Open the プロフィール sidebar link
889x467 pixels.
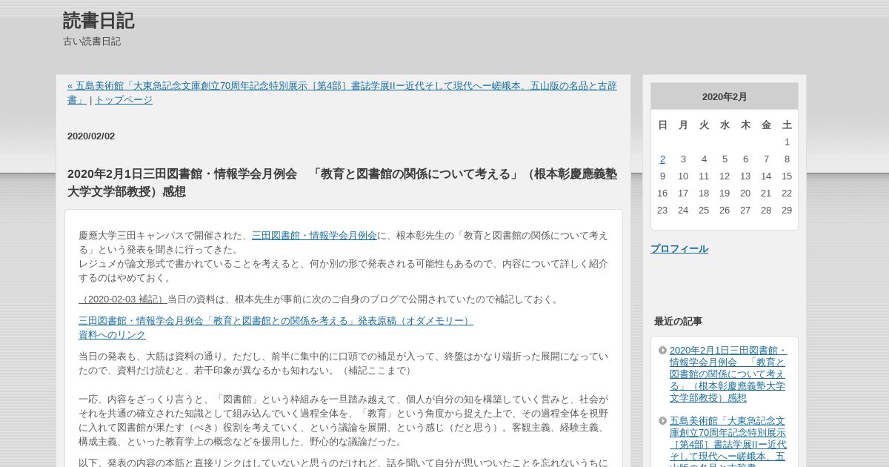point(679,249)
